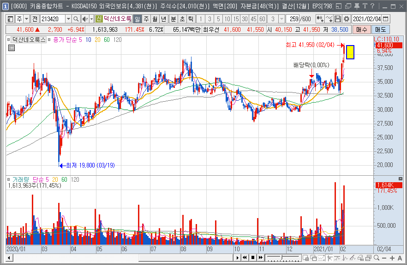Click the 3D box with bars icon
This screenshot has width=407, height=265.
coord(360,258)
